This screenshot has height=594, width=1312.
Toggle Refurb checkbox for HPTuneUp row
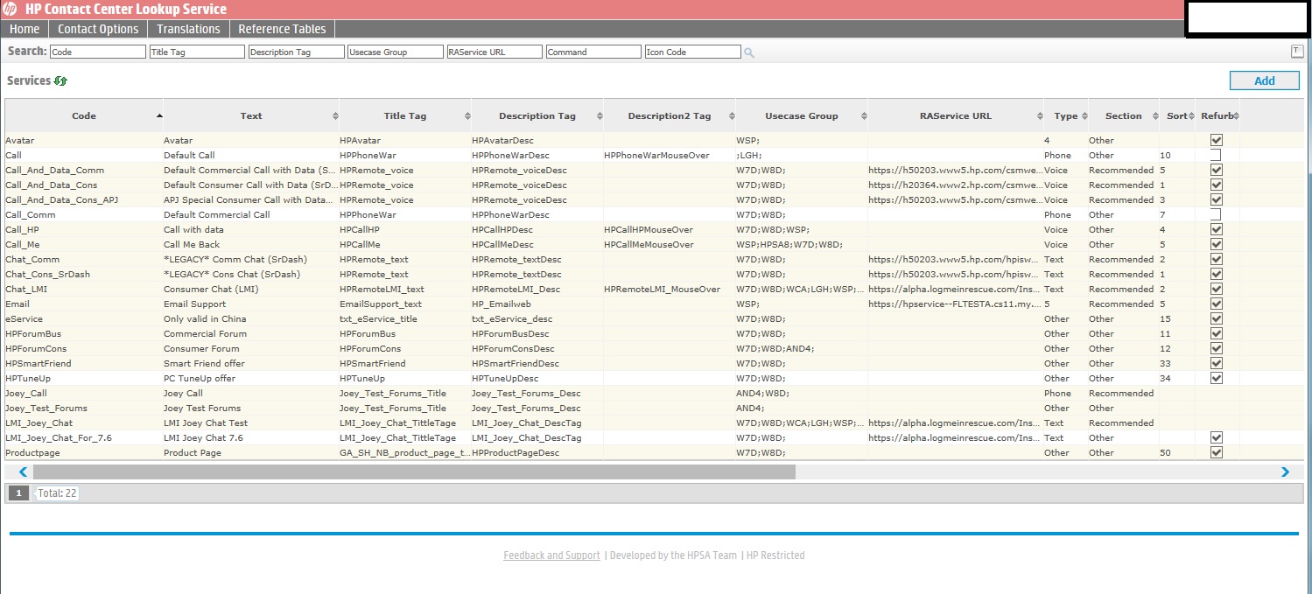pos(1216,378)
